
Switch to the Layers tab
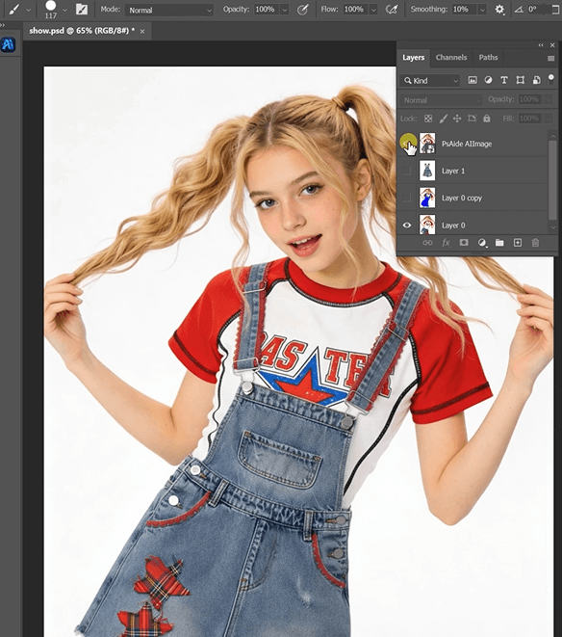point(413,57)
